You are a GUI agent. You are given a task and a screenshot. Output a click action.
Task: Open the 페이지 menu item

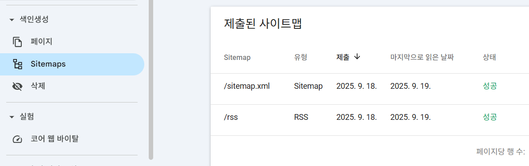72,42
